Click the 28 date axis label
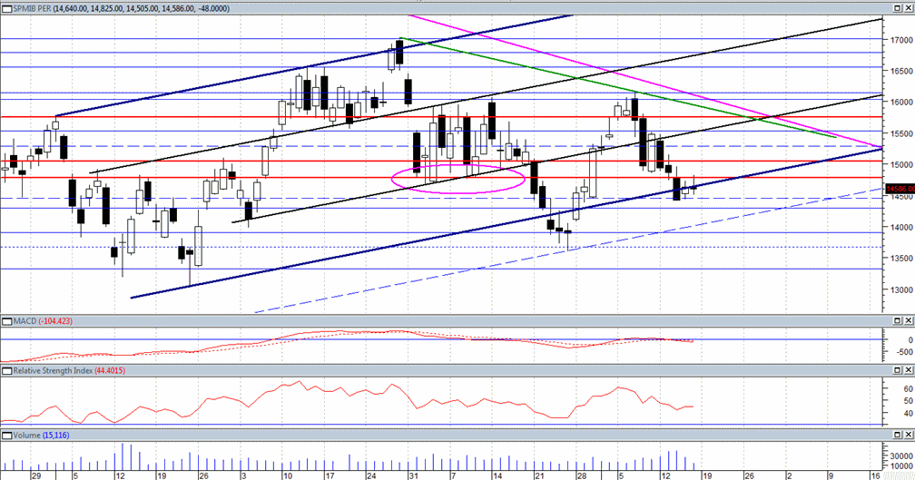Viewport: 915px width, 480px height. (x=581, y=476)
